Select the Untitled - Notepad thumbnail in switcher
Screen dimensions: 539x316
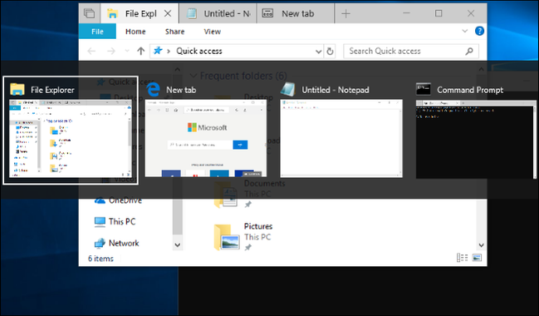pyautogui.click(x=341, y=138)
